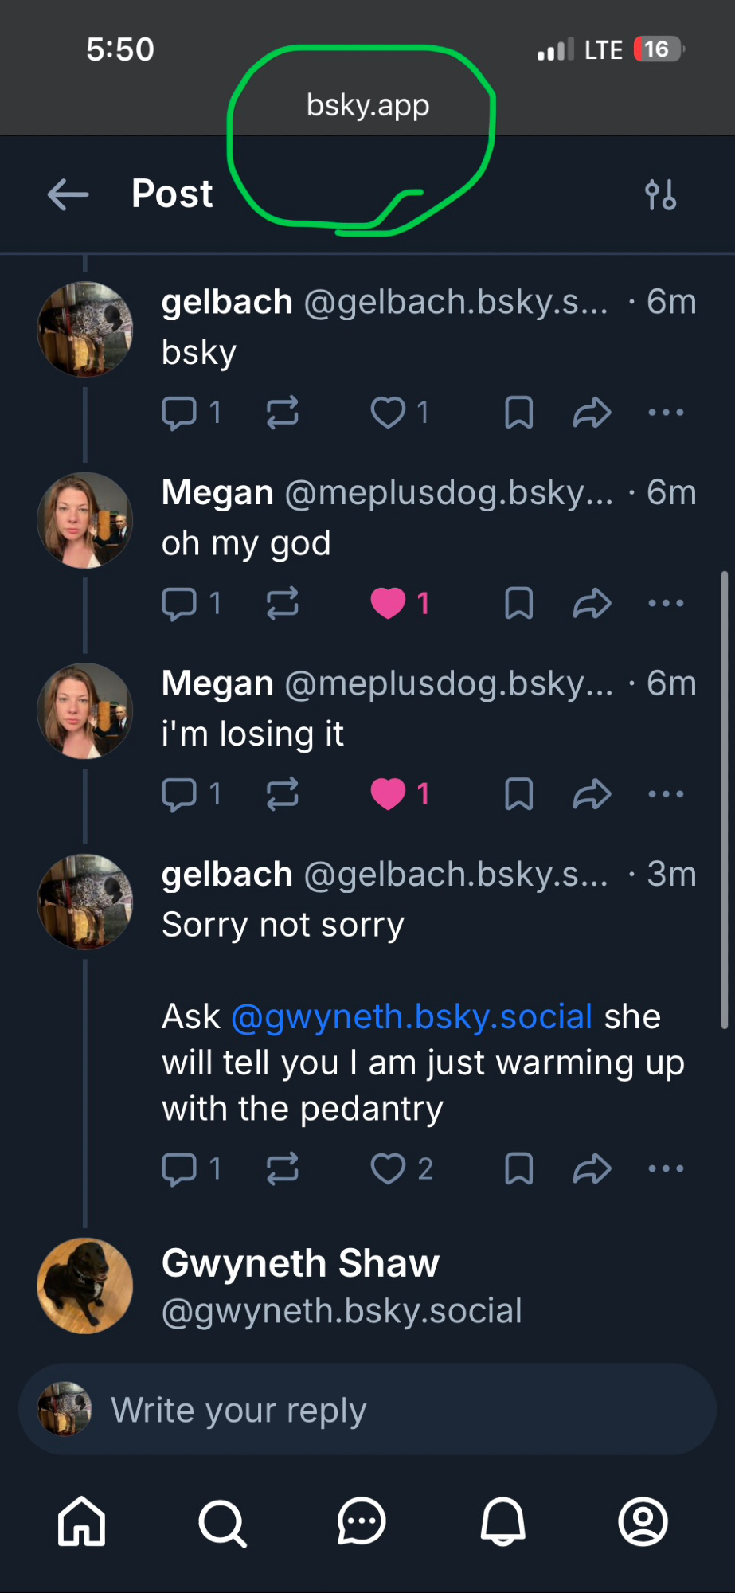Screen dimensions: 735x1593
Task: Reply to gelbach's "bsky" post
Action: coord(179,413)
